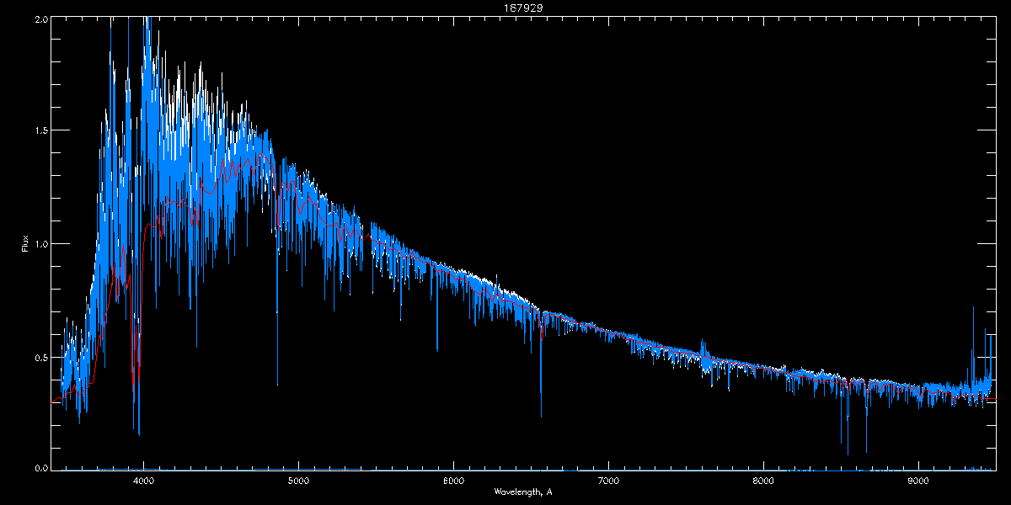Image resolution: width=1011 pixels, height=505 pixels.
Task: Click the 1.0 y-axis tick label
Action: pos(40,244)
